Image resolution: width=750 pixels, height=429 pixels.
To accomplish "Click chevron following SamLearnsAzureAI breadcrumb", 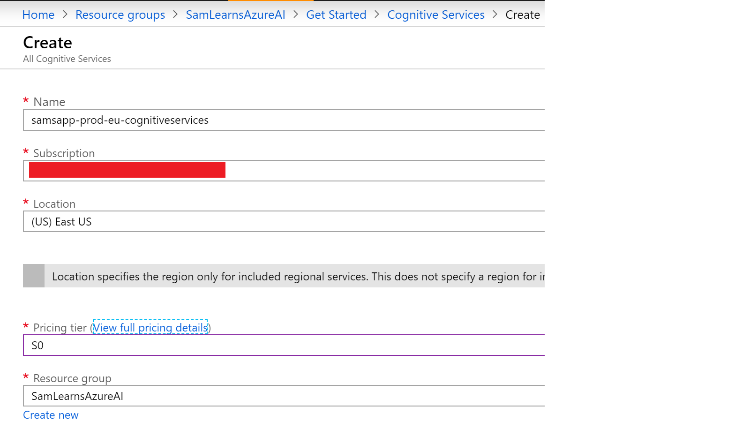I will (x=296, y=15).
